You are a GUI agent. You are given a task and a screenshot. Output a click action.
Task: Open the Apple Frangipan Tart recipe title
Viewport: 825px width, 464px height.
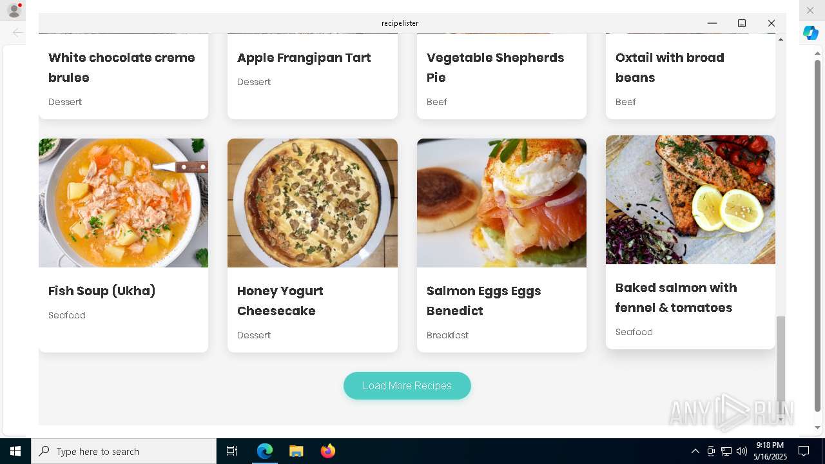[x=304, y=57]
